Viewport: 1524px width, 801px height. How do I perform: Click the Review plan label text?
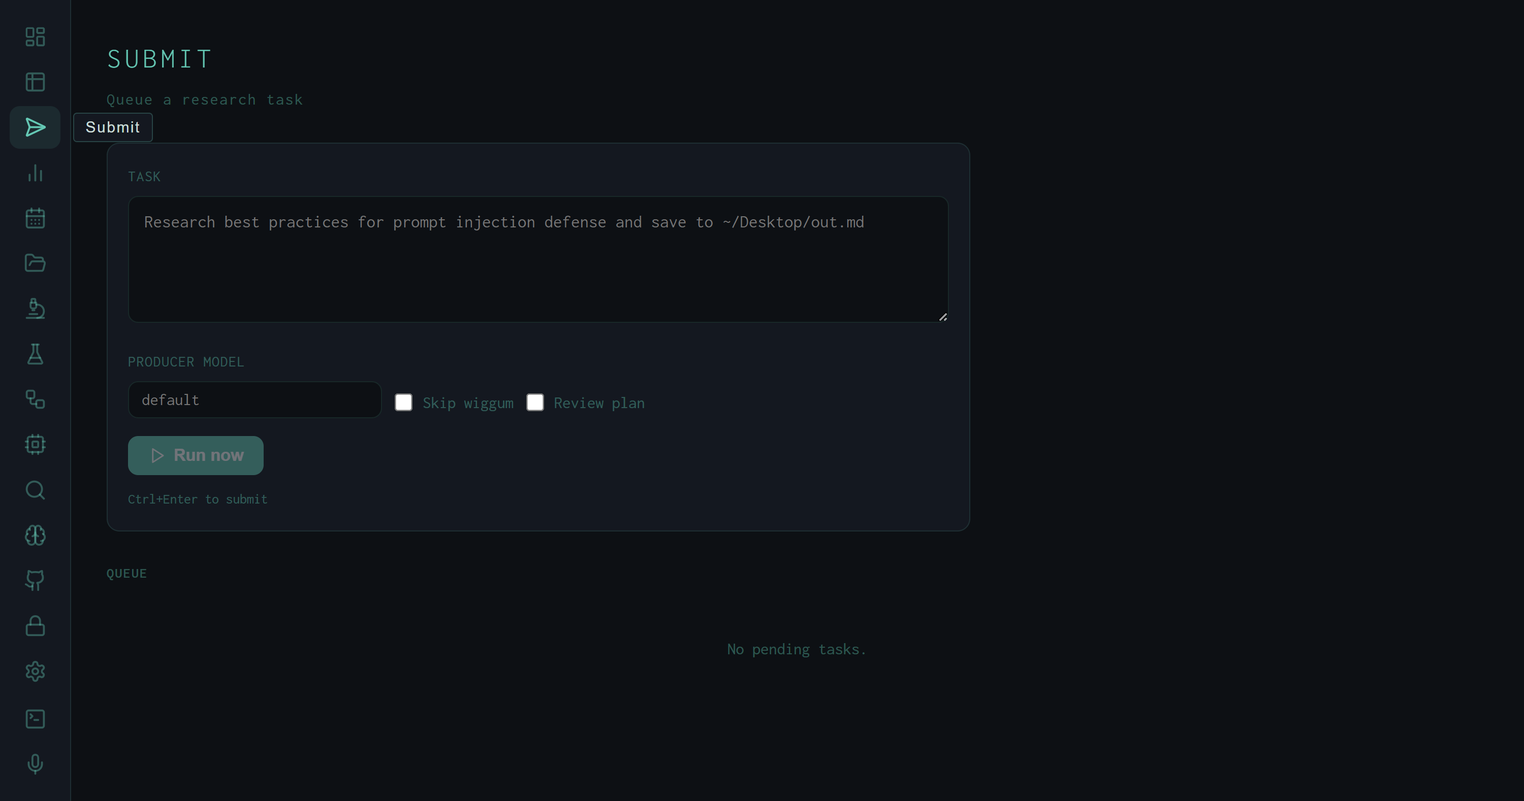[599, 403]
